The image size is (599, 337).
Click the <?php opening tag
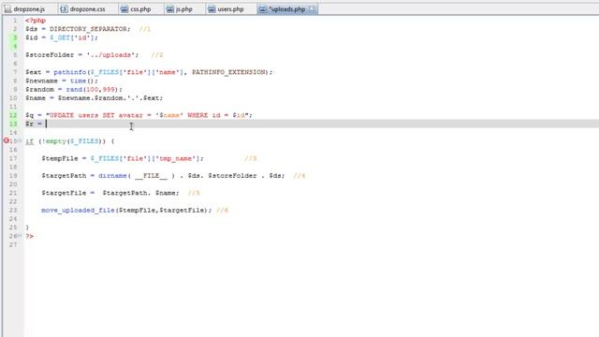pyautogui.click(x=36, y=21)
